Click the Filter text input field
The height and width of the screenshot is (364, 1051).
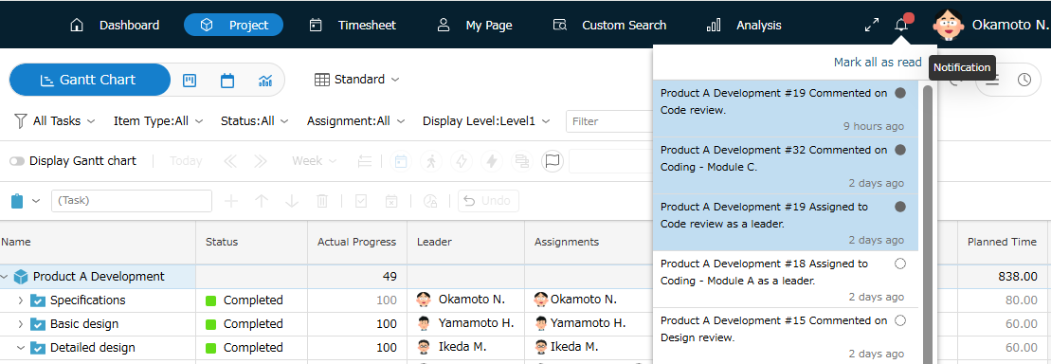(608, 121)
